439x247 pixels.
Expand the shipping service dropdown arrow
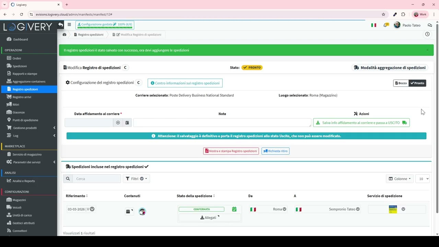(x=403, y=209)
